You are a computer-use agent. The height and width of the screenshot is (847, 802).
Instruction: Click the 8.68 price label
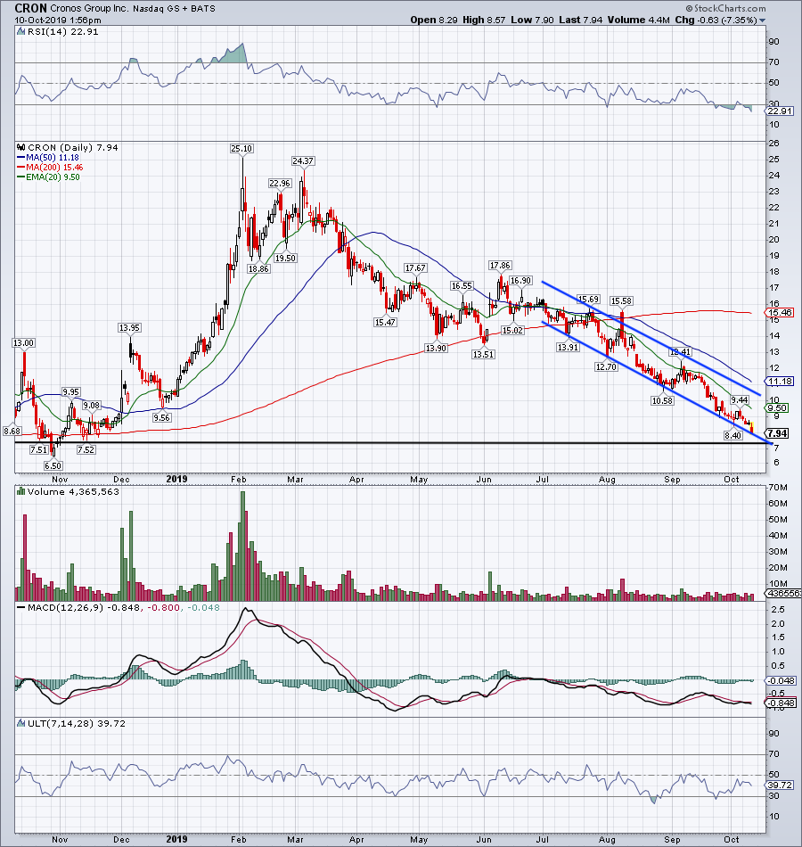pyautogui.click(x=12, y=431)
